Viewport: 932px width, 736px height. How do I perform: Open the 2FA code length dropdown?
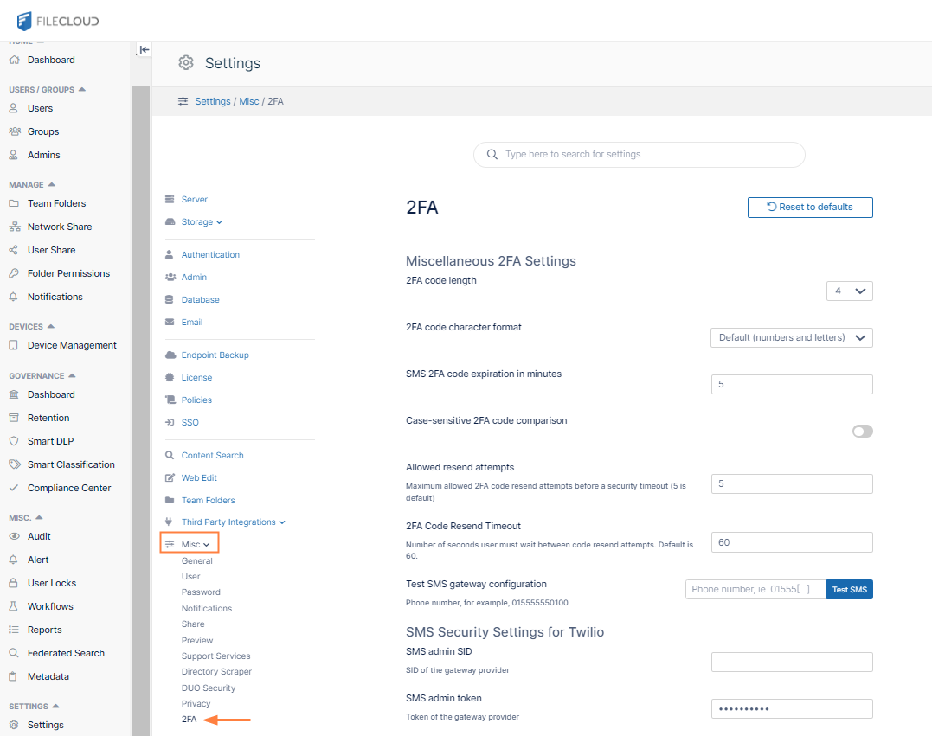(849, 291)
